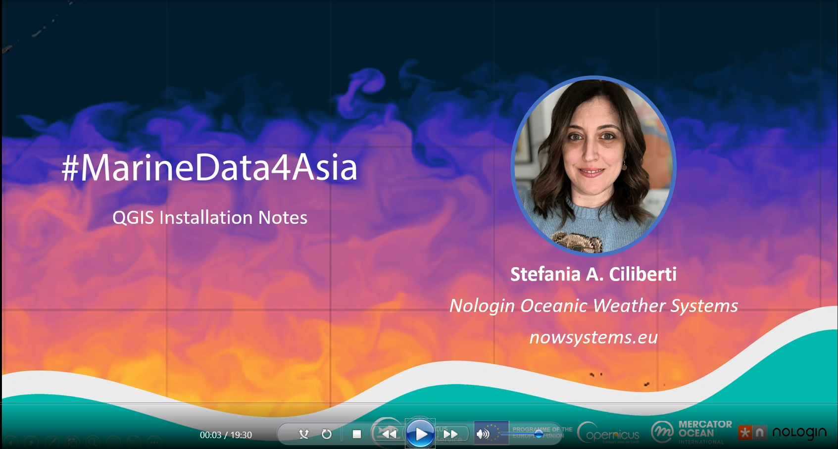
Task: Mute audio using the speaker icon
Action: tap(482, 434)
